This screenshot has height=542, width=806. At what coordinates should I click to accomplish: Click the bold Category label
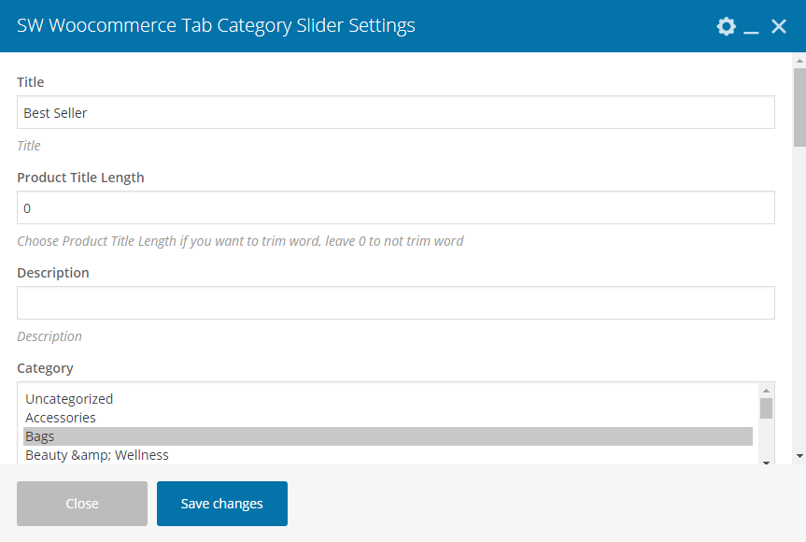(x=45, y=368)
